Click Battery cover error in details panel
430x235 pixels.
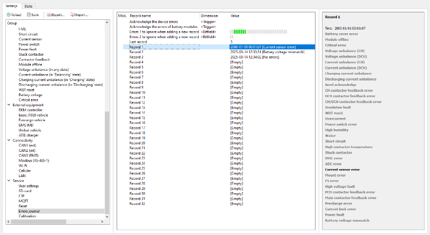[x=341, y=34]
